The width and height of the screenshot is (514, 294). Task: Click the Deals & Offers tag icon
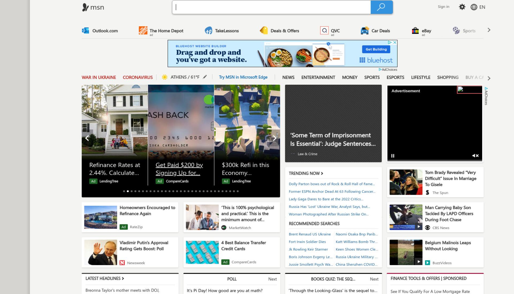coord(264,31)
